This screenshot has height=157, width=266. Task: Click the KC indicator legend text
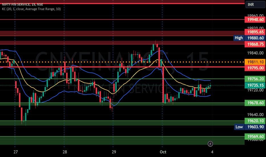(31, 9)
